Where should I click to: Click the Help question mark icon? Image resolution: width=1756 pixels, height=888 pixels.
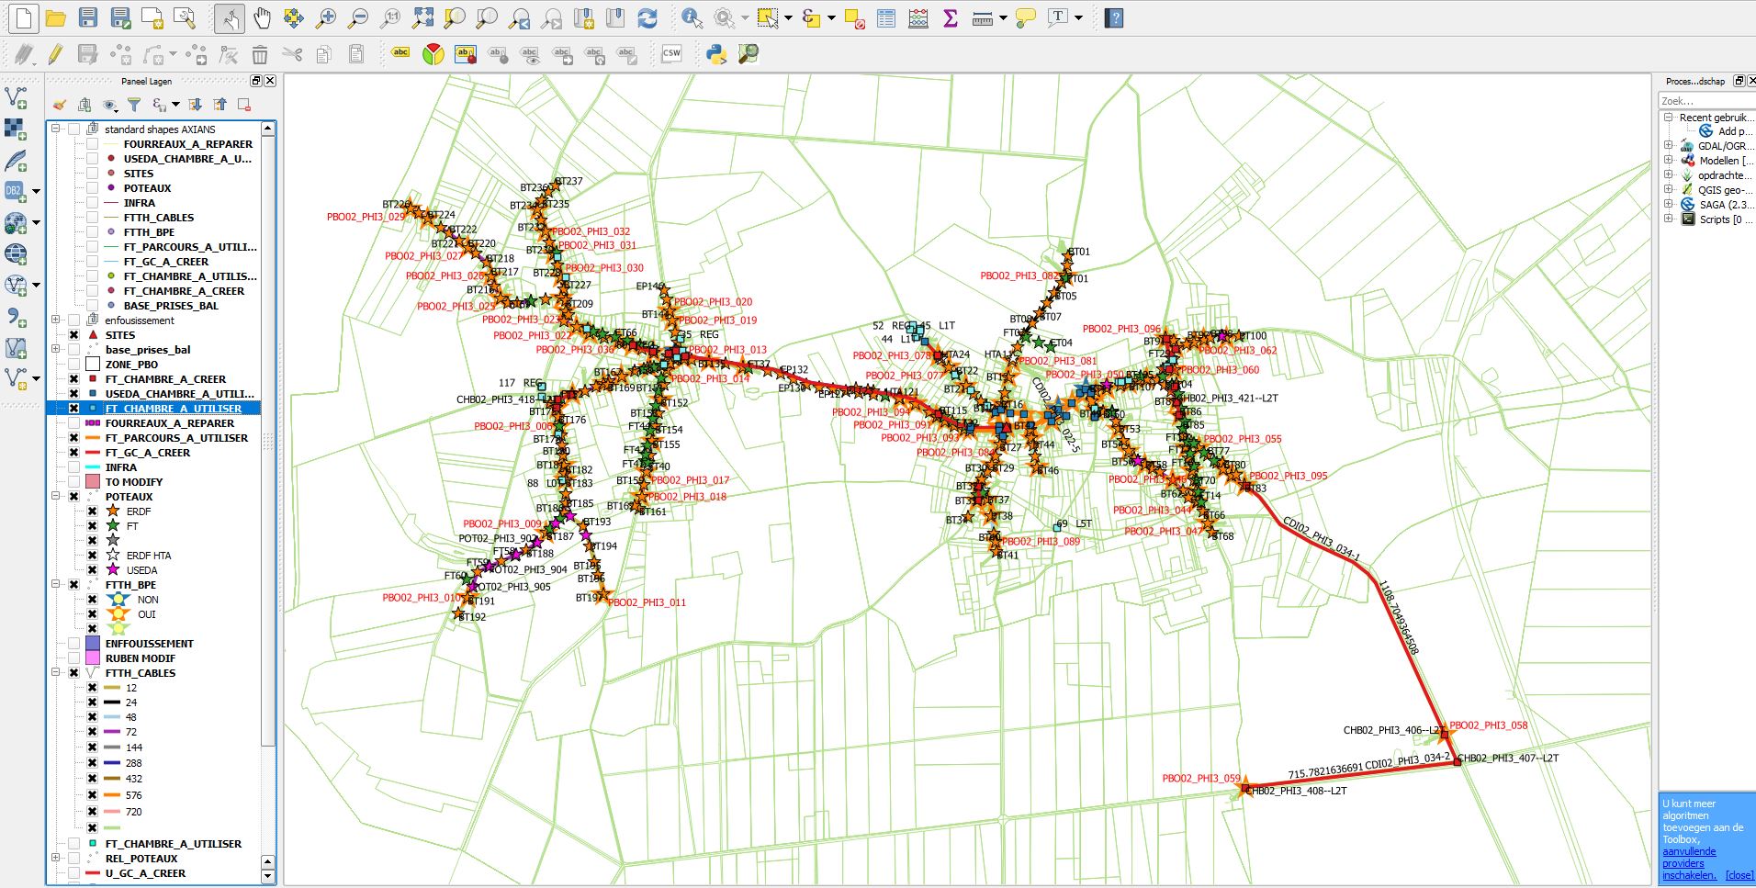1114,17
